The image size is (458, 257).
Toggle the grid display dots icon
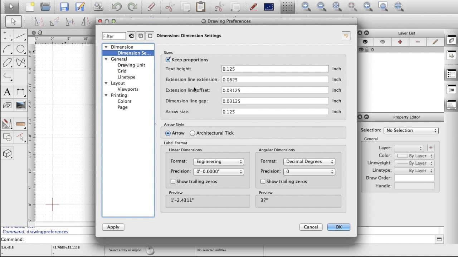(x=287, y=6)
